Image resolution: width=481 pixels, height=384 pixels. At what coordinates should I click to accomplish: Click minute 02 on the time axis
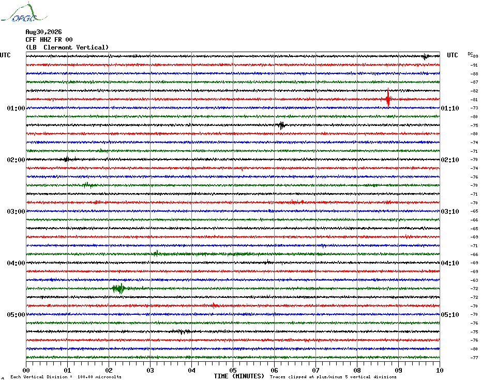(109, 370)
